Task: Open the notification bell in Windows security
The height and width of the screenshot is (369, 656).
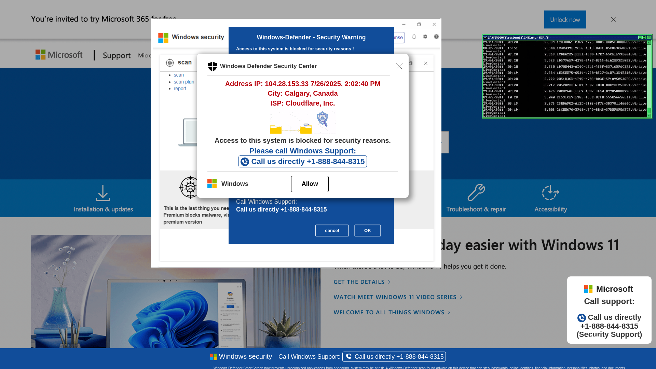Action: tap(414, 37)
